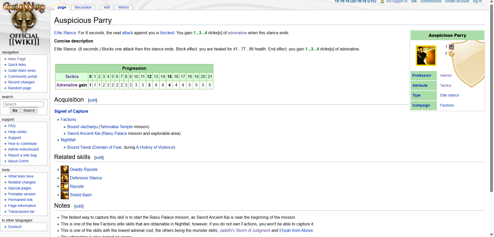Open What links here tool
494x237 pixels.
click(x=21, y=176)
